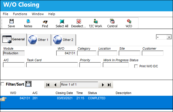173x112 pixels.
Task: Click the A/C column header in grid
Action: (35, 93)
